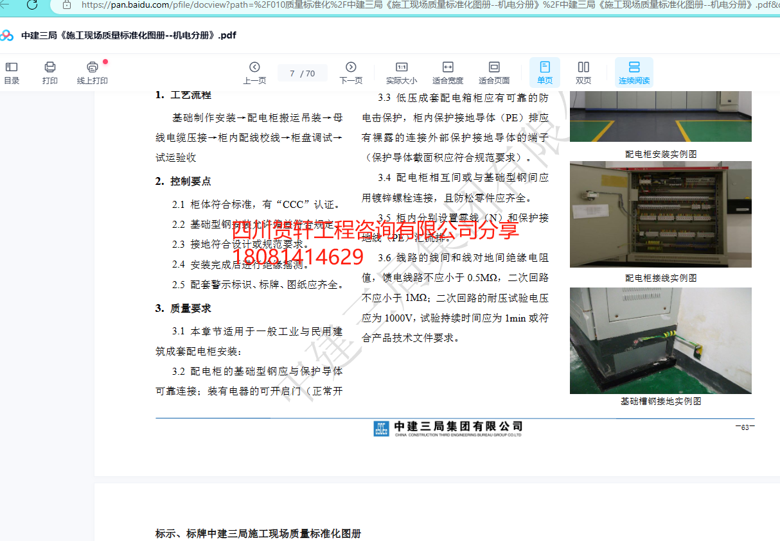Click the line 2.5 配套警示标识
Screen dimensions: 780x541
click(x=259, y=284)
